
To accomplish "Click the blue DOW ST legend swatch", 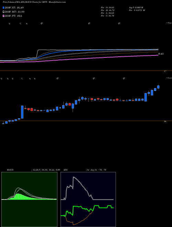I will tap(3, 8).
